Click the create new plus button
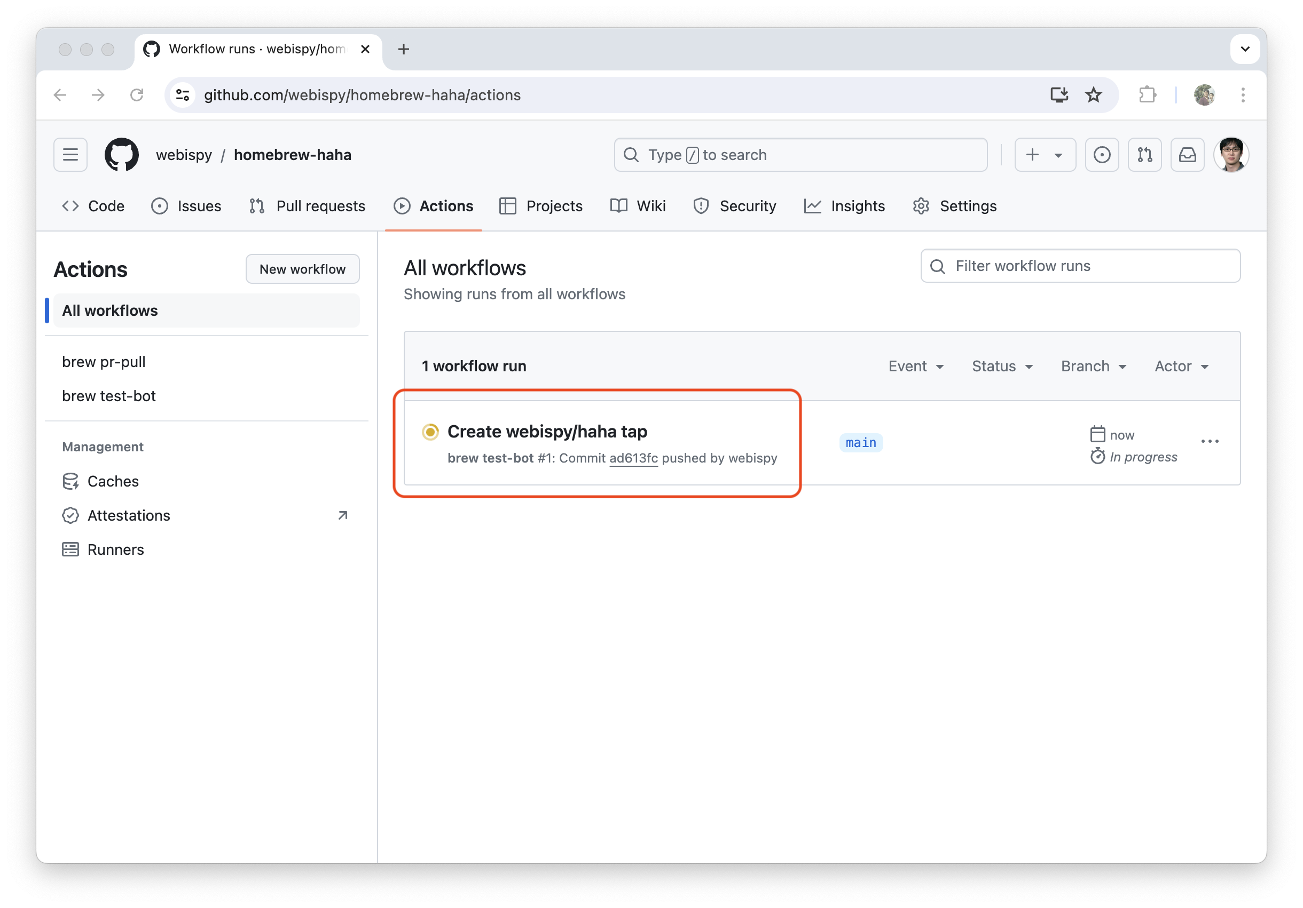This screenshot has width=1303, height=908. pyautogui.click(x=1045, y=155)
